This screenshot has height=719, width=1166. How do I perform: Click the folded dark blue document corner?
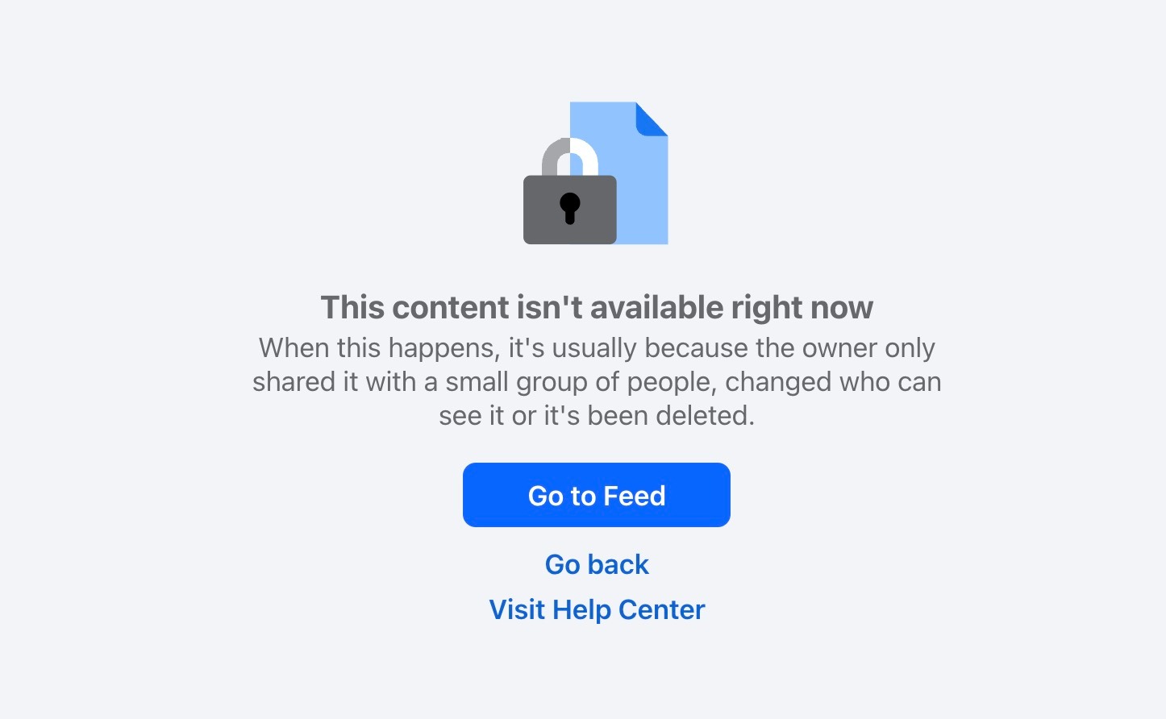pyautogui.click(x=652, y=118)
